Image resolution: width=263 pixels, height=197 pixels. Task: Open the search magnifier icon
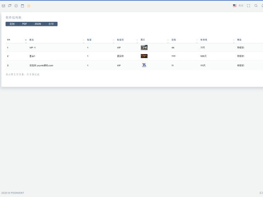point(256,6)
